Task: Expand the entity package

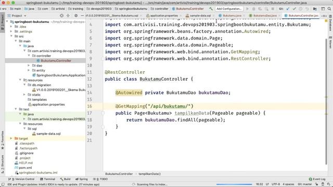Action: [x=29, y=70]
